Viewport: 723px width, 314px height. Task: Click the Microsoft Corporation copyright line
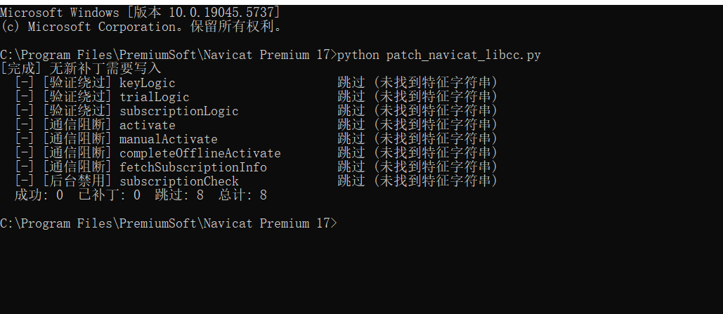pyautogui.click(x=141, y=27)
